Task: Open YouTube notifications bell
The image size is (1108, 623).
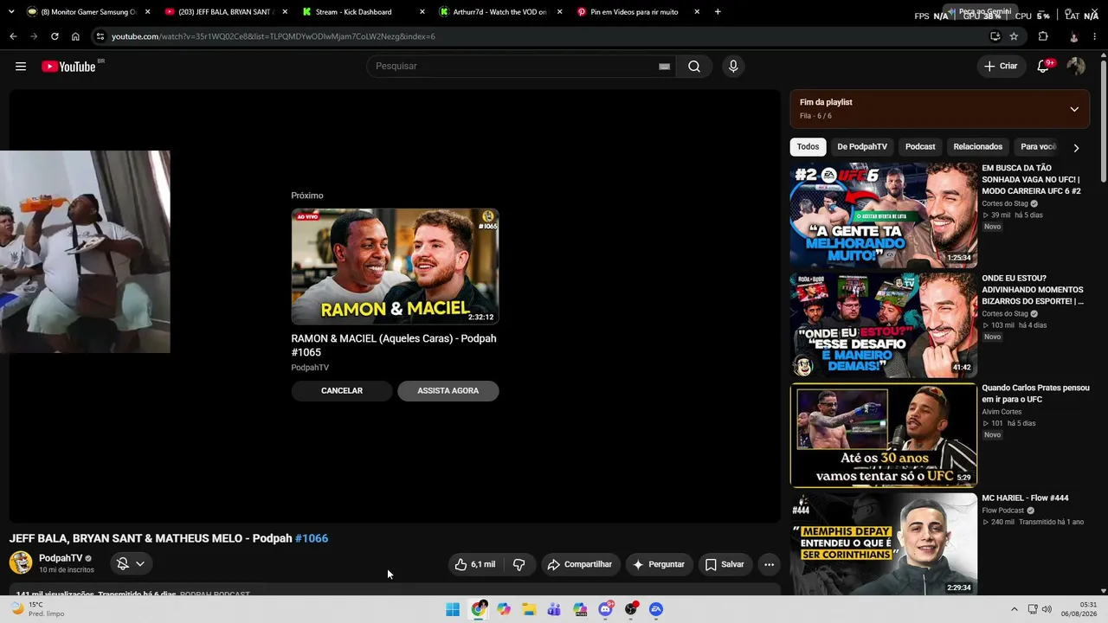Action: point(1044,67)
